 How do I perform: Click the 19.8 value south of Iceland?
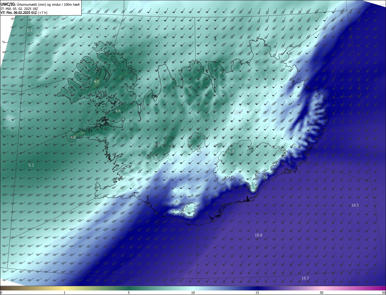[258, 235]
